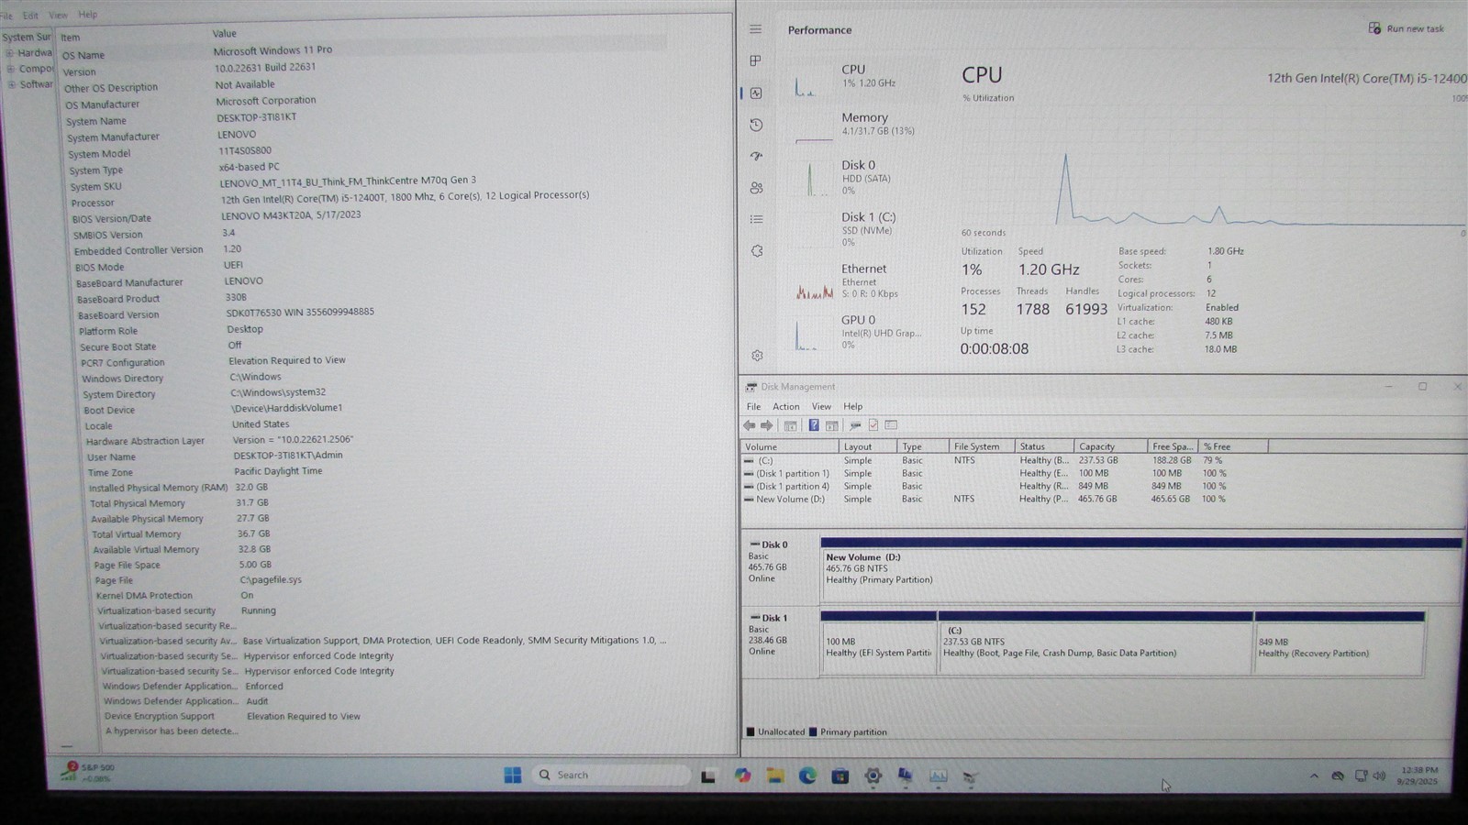Open the Action menu in Disk Management
Viewport: 1468px width, 825px height.
pos(785,407)
